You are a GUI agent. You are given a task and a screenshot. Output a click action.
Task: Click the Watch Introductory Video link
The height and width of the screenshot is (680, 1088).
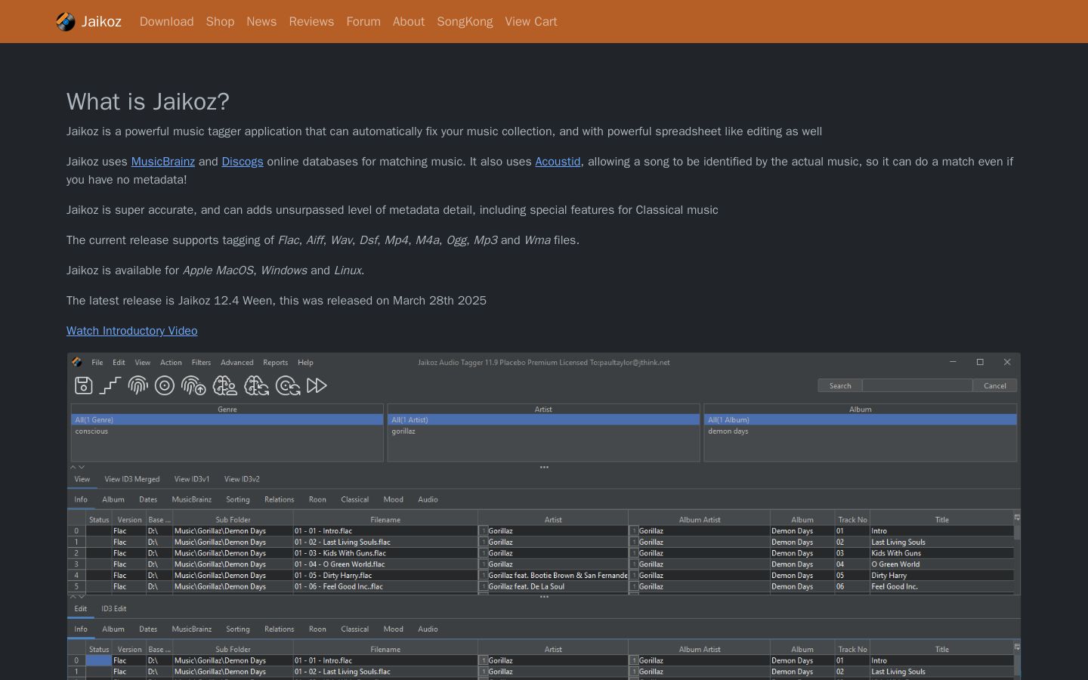(x=132, y=331)
